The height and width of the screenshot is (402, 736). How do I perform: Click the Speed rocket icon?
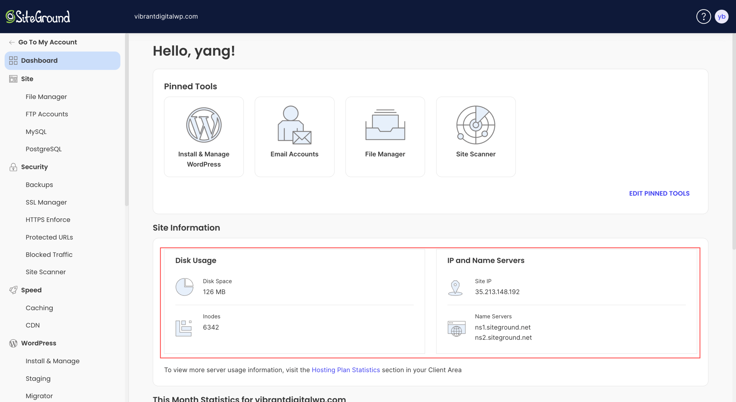(x=13, y=290)
